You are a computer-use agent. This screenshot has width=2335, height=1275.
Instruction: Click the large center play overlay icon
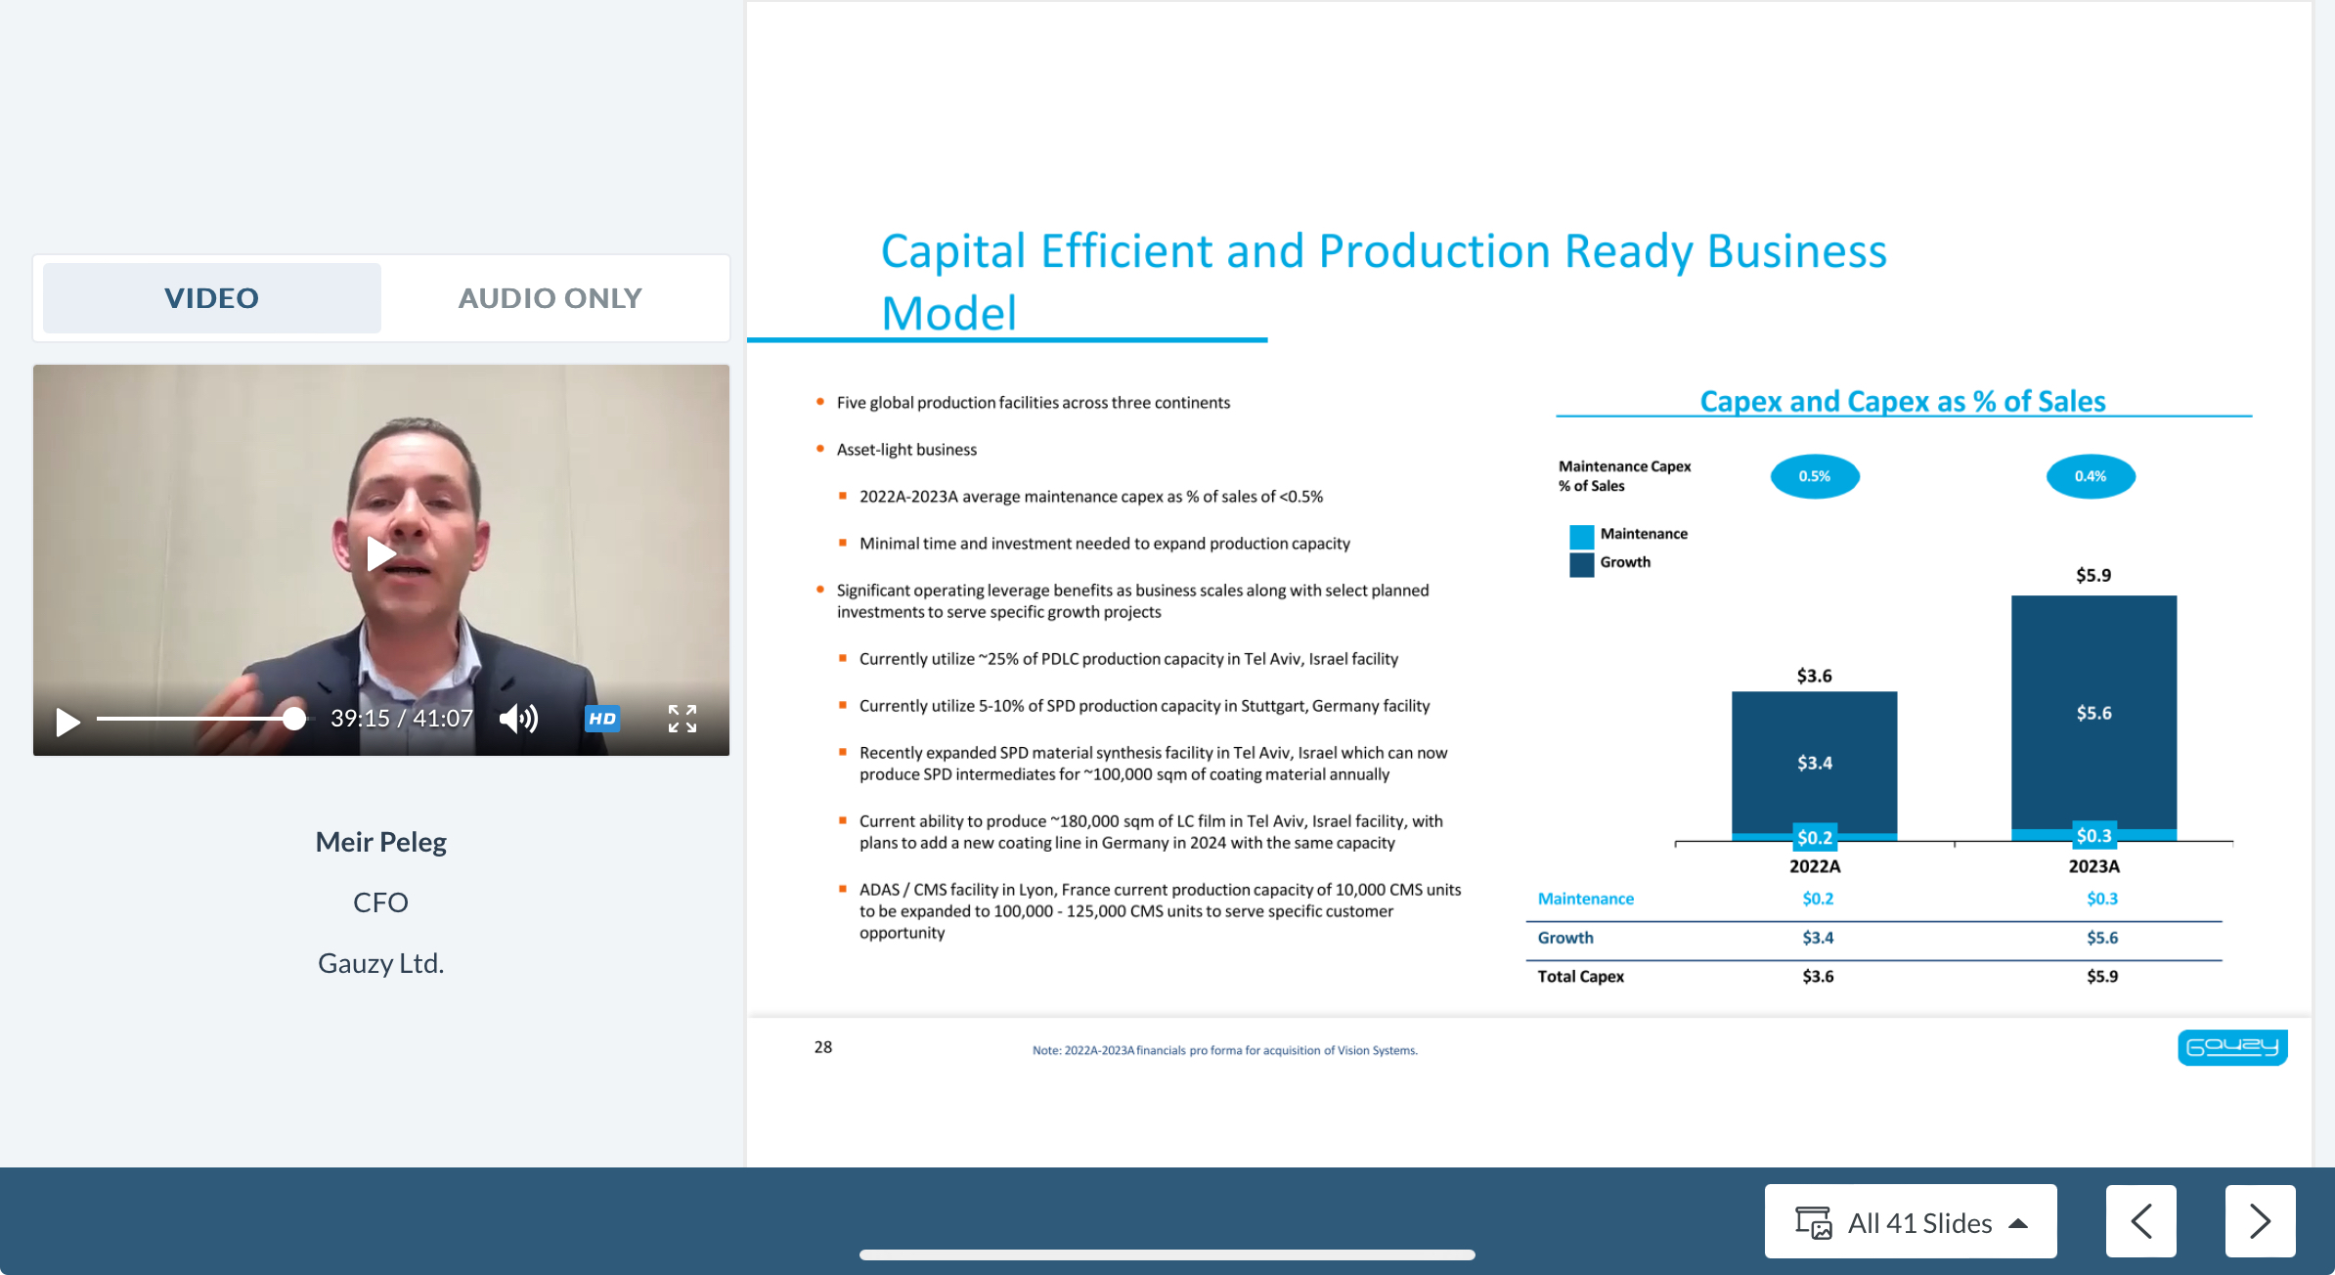point(380,554)
